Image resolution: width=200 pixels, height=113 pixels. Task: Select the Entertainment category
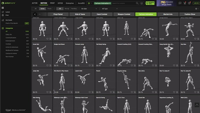click(x=10, y=41)
